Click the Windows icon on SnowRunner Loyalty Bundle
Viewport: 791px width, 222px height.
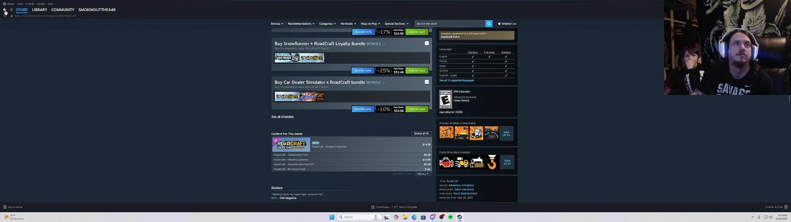[x=427, y=43]
